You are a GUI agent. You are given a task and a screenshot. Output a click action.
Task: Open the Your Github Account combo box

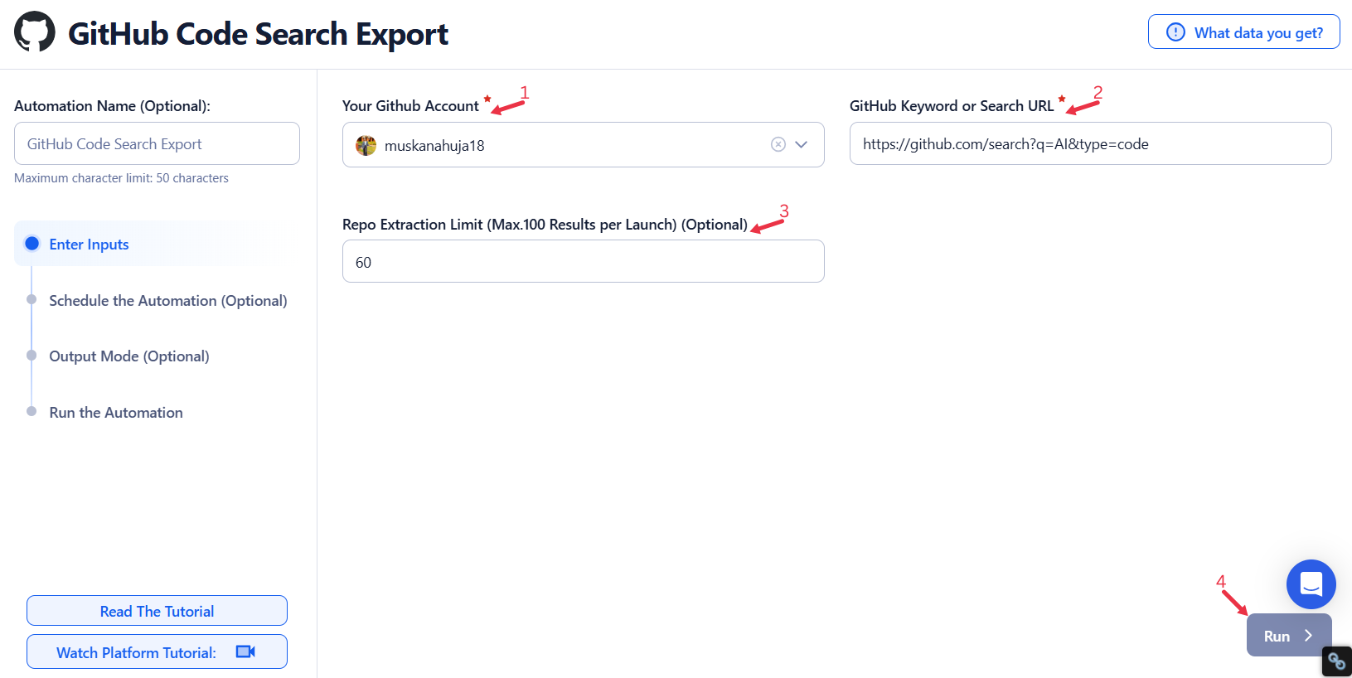tap(583, 145)
